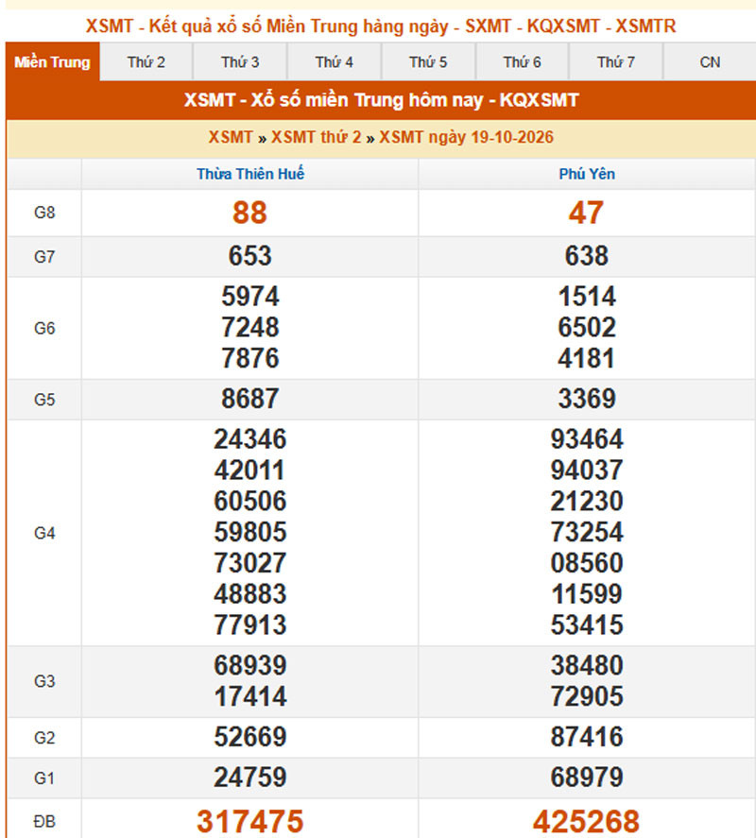756x838 pixels.
Task: Open the Thừa Thiên Huế province link
Action: [250, 174]
